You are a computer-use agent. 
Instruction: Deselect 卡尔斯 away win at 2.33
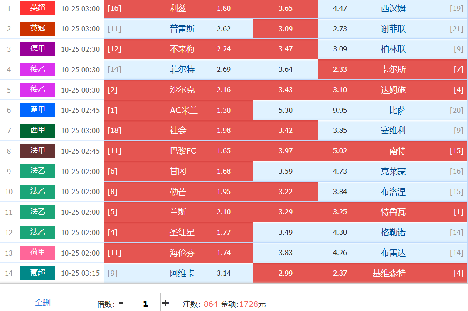(x=392, y=69)
